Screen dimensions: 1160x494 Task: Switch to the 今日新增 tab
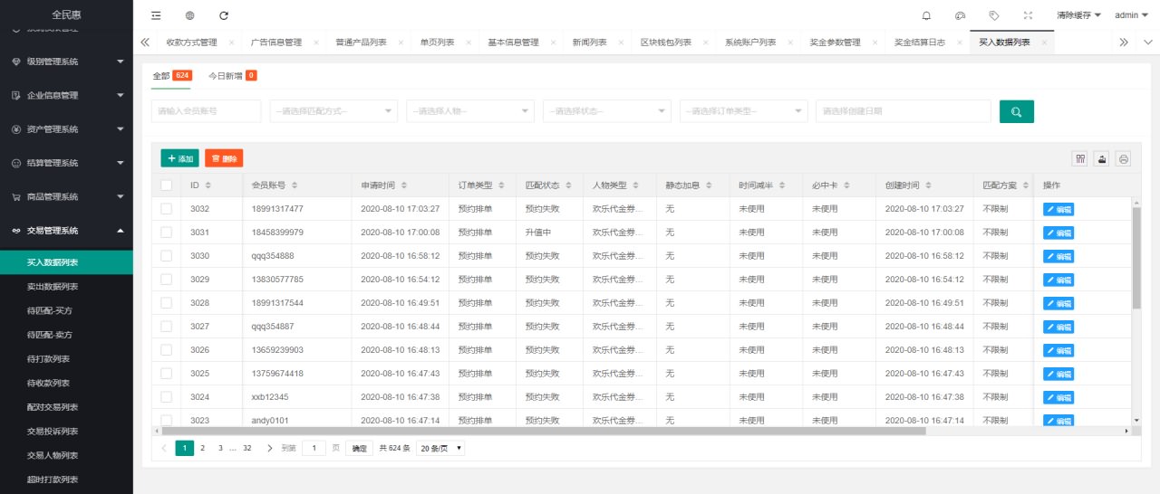[232, 76]
